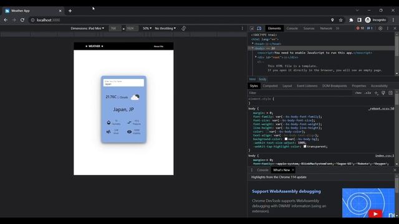This screenshot has width=399, height=224.
Task: Reload the localhost page
Action: point(22,20)
